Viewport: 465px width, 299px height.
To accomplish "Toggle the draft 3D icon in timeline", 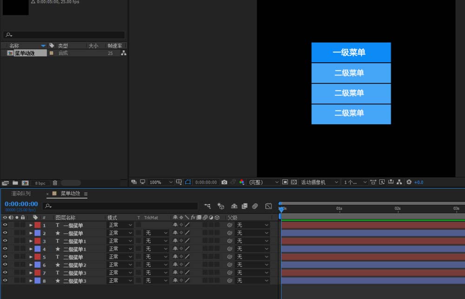I will tap(220, 206).
